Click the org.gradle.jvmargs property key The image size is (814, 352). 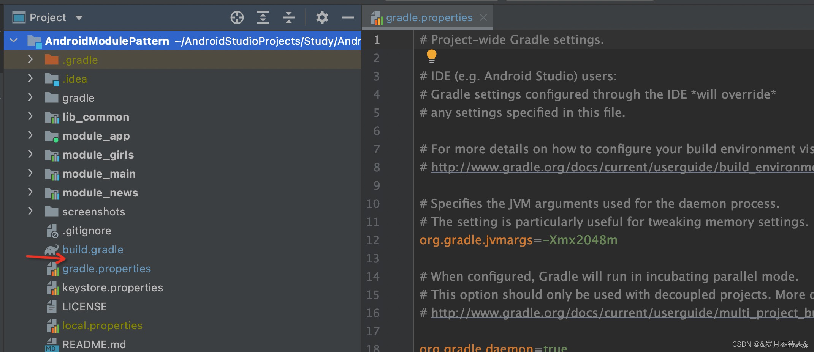[x=476, y=240]
